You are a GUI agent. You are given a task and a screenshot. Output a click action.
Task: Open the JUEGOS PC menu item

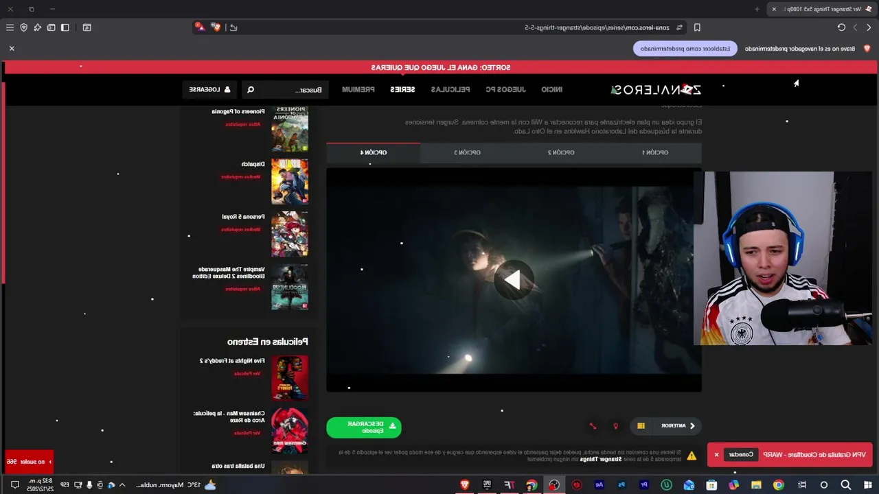[x=505, y=89]
